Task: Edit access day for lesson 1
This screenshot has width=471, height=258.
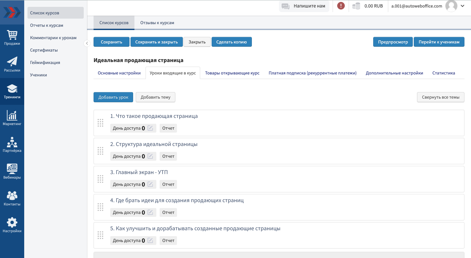Action: pos(150,128)
